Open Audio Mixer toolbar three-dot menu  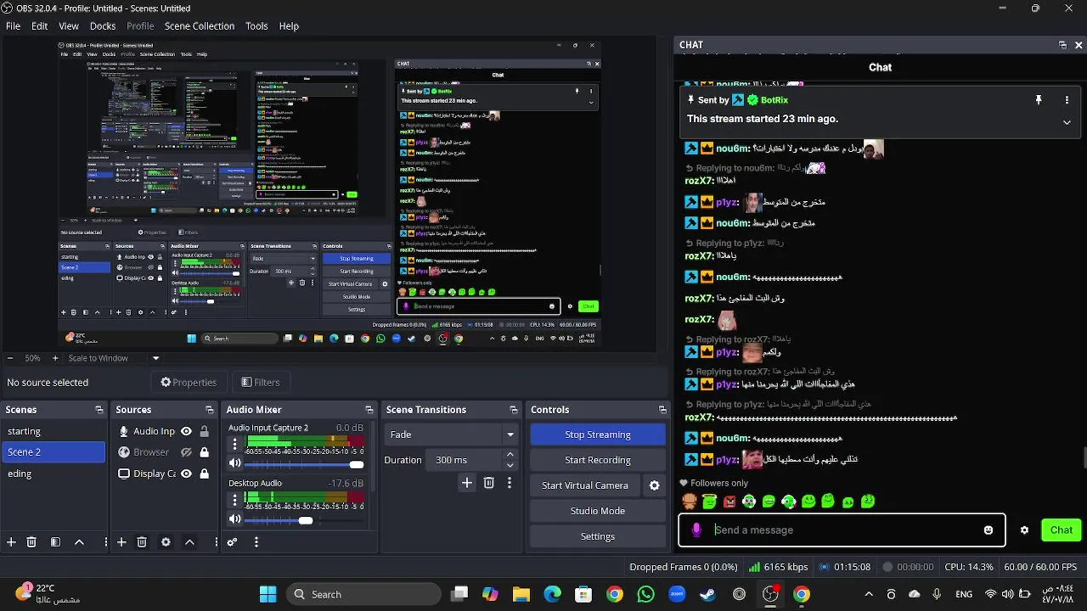coord(256,542)
